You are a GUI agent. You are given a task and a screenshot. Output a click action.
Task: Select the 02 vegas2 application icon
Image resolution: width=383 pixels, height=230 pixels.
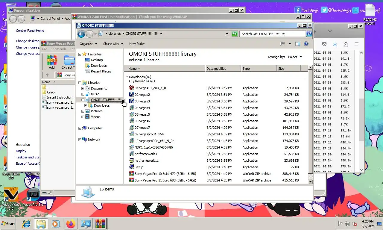click(132, 95)
